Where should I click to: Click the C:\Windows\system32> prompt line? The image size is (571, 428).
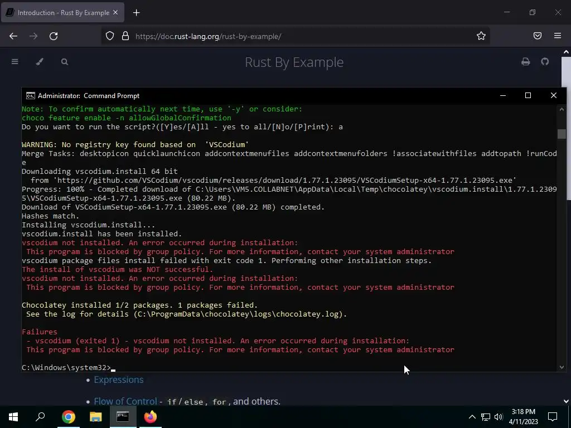[69, 368]
